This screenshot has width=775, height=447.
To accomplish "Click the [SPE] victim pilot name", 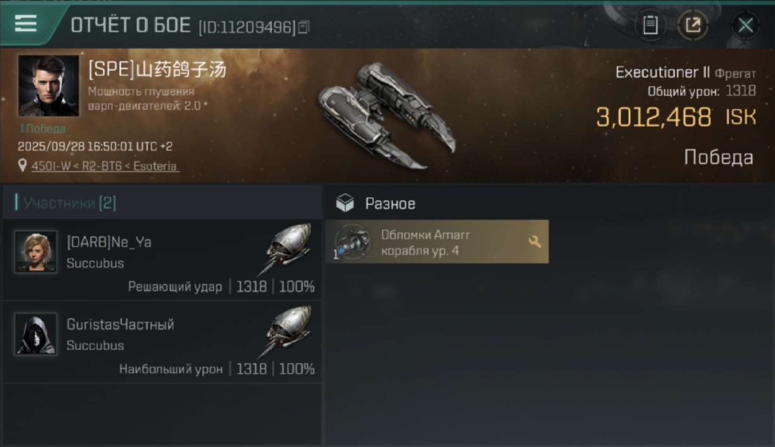I will tap(157, 70).
